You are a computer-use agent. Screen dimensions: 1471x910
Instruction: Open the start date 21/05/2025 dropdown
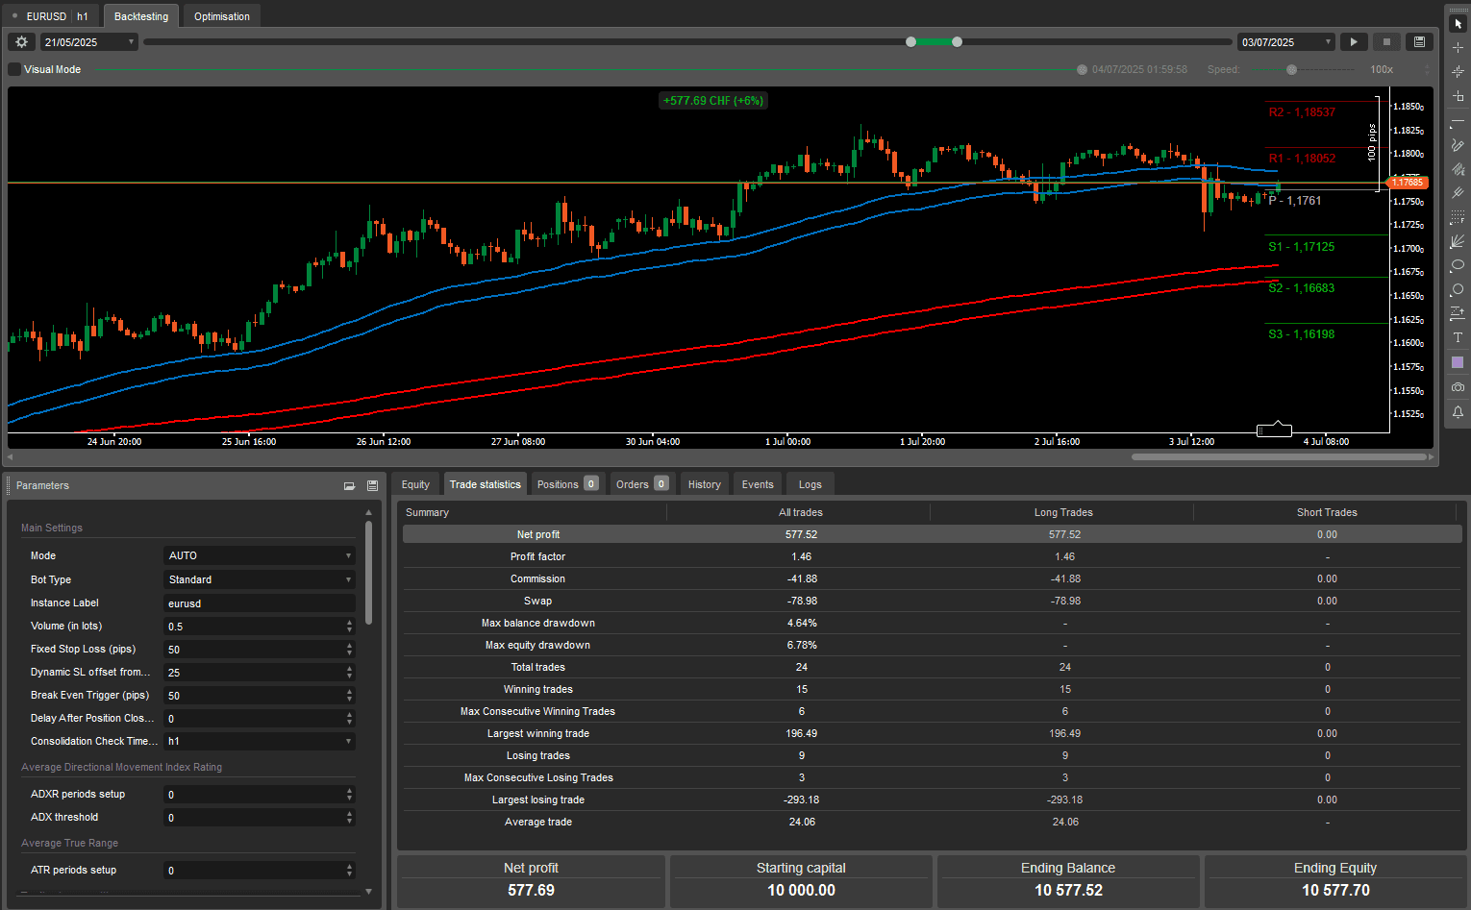(x=89, y=42)
